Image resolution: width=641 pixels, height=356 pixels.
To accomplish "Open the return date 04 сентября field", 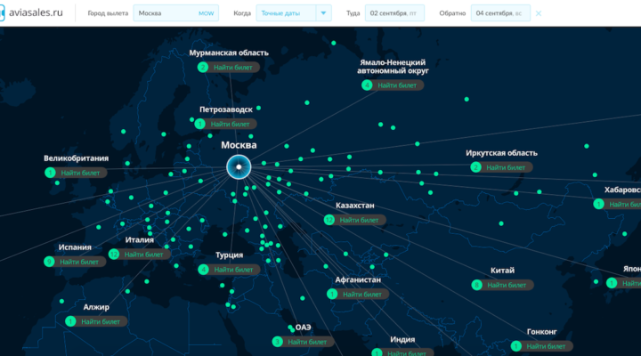I will [500, 13].
